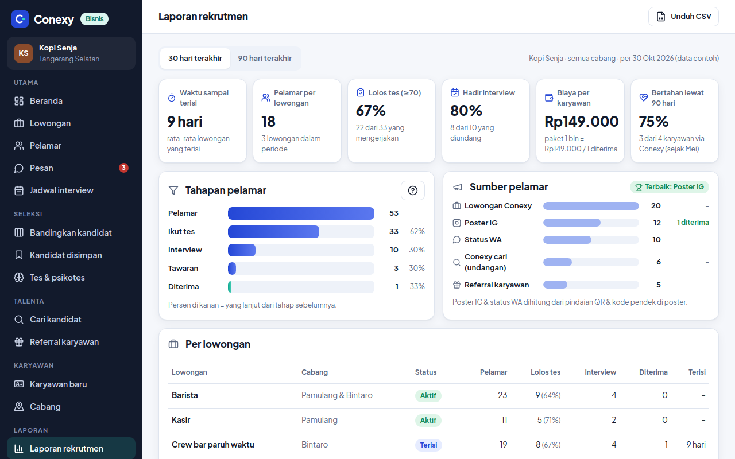The height and width of the screenshot is (459, 735).
Task: Click the Instagram icon next to Poster IG
Action: [x=457, y=223]
